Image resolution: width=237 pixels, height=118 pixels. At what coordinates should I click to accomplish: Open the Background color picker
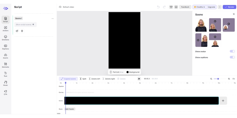point(133,72)
